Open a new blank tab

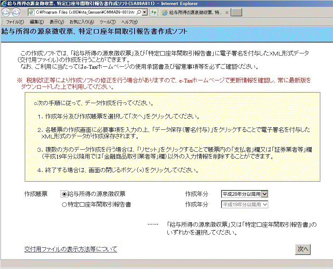(236, 13)
